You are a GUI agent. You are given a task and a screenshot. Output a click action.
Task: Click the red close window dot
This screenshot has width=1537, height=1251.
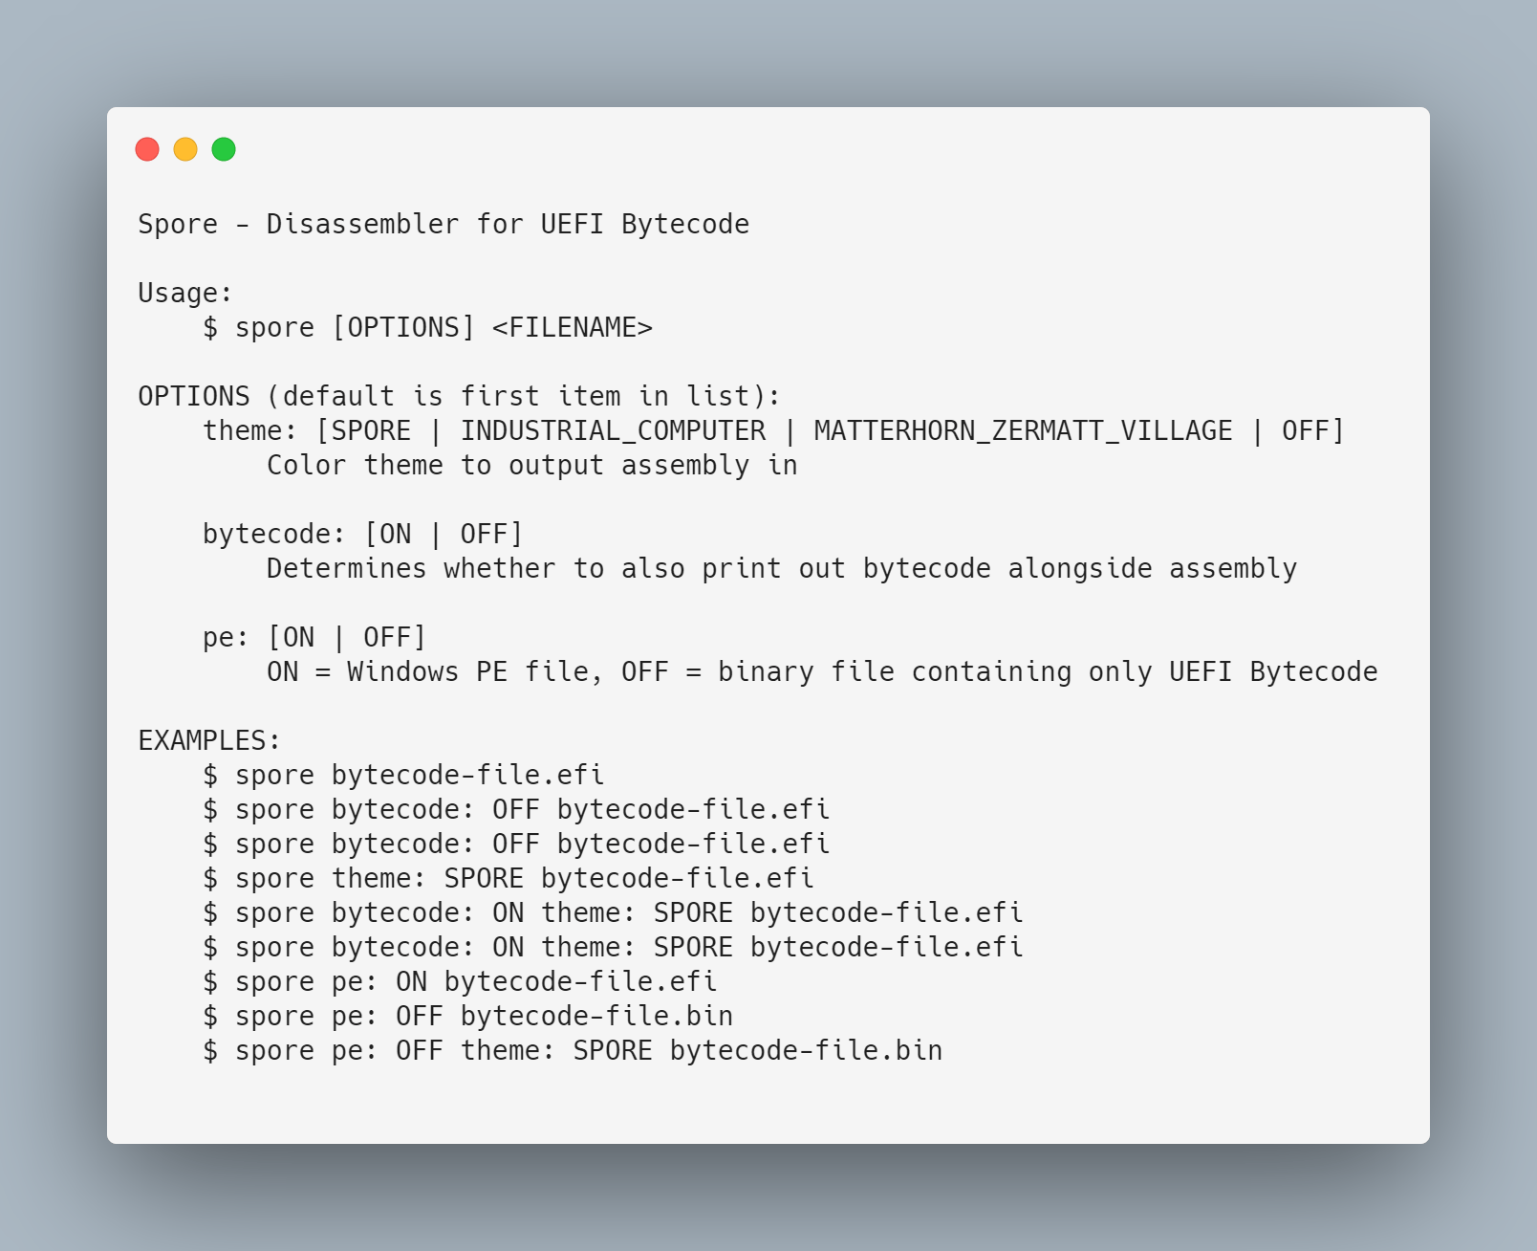tap(147, 149)
